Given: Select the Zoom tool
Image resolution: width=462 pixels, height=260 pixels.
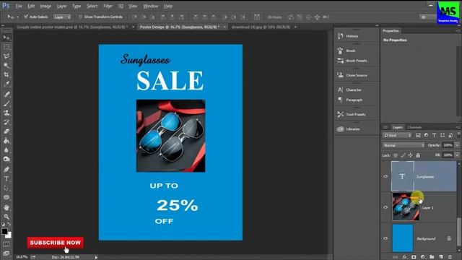Looking at the screenshot, I should [x=6, y=217].
